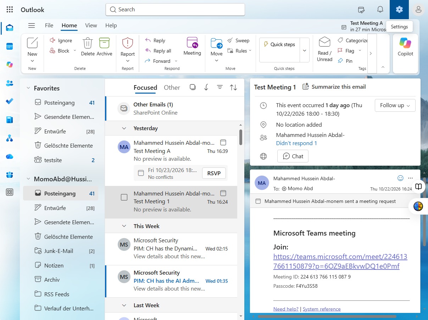Viewport: 428px width, 320px height.
Task: Archive the selected message
Action: coord(104,46)
